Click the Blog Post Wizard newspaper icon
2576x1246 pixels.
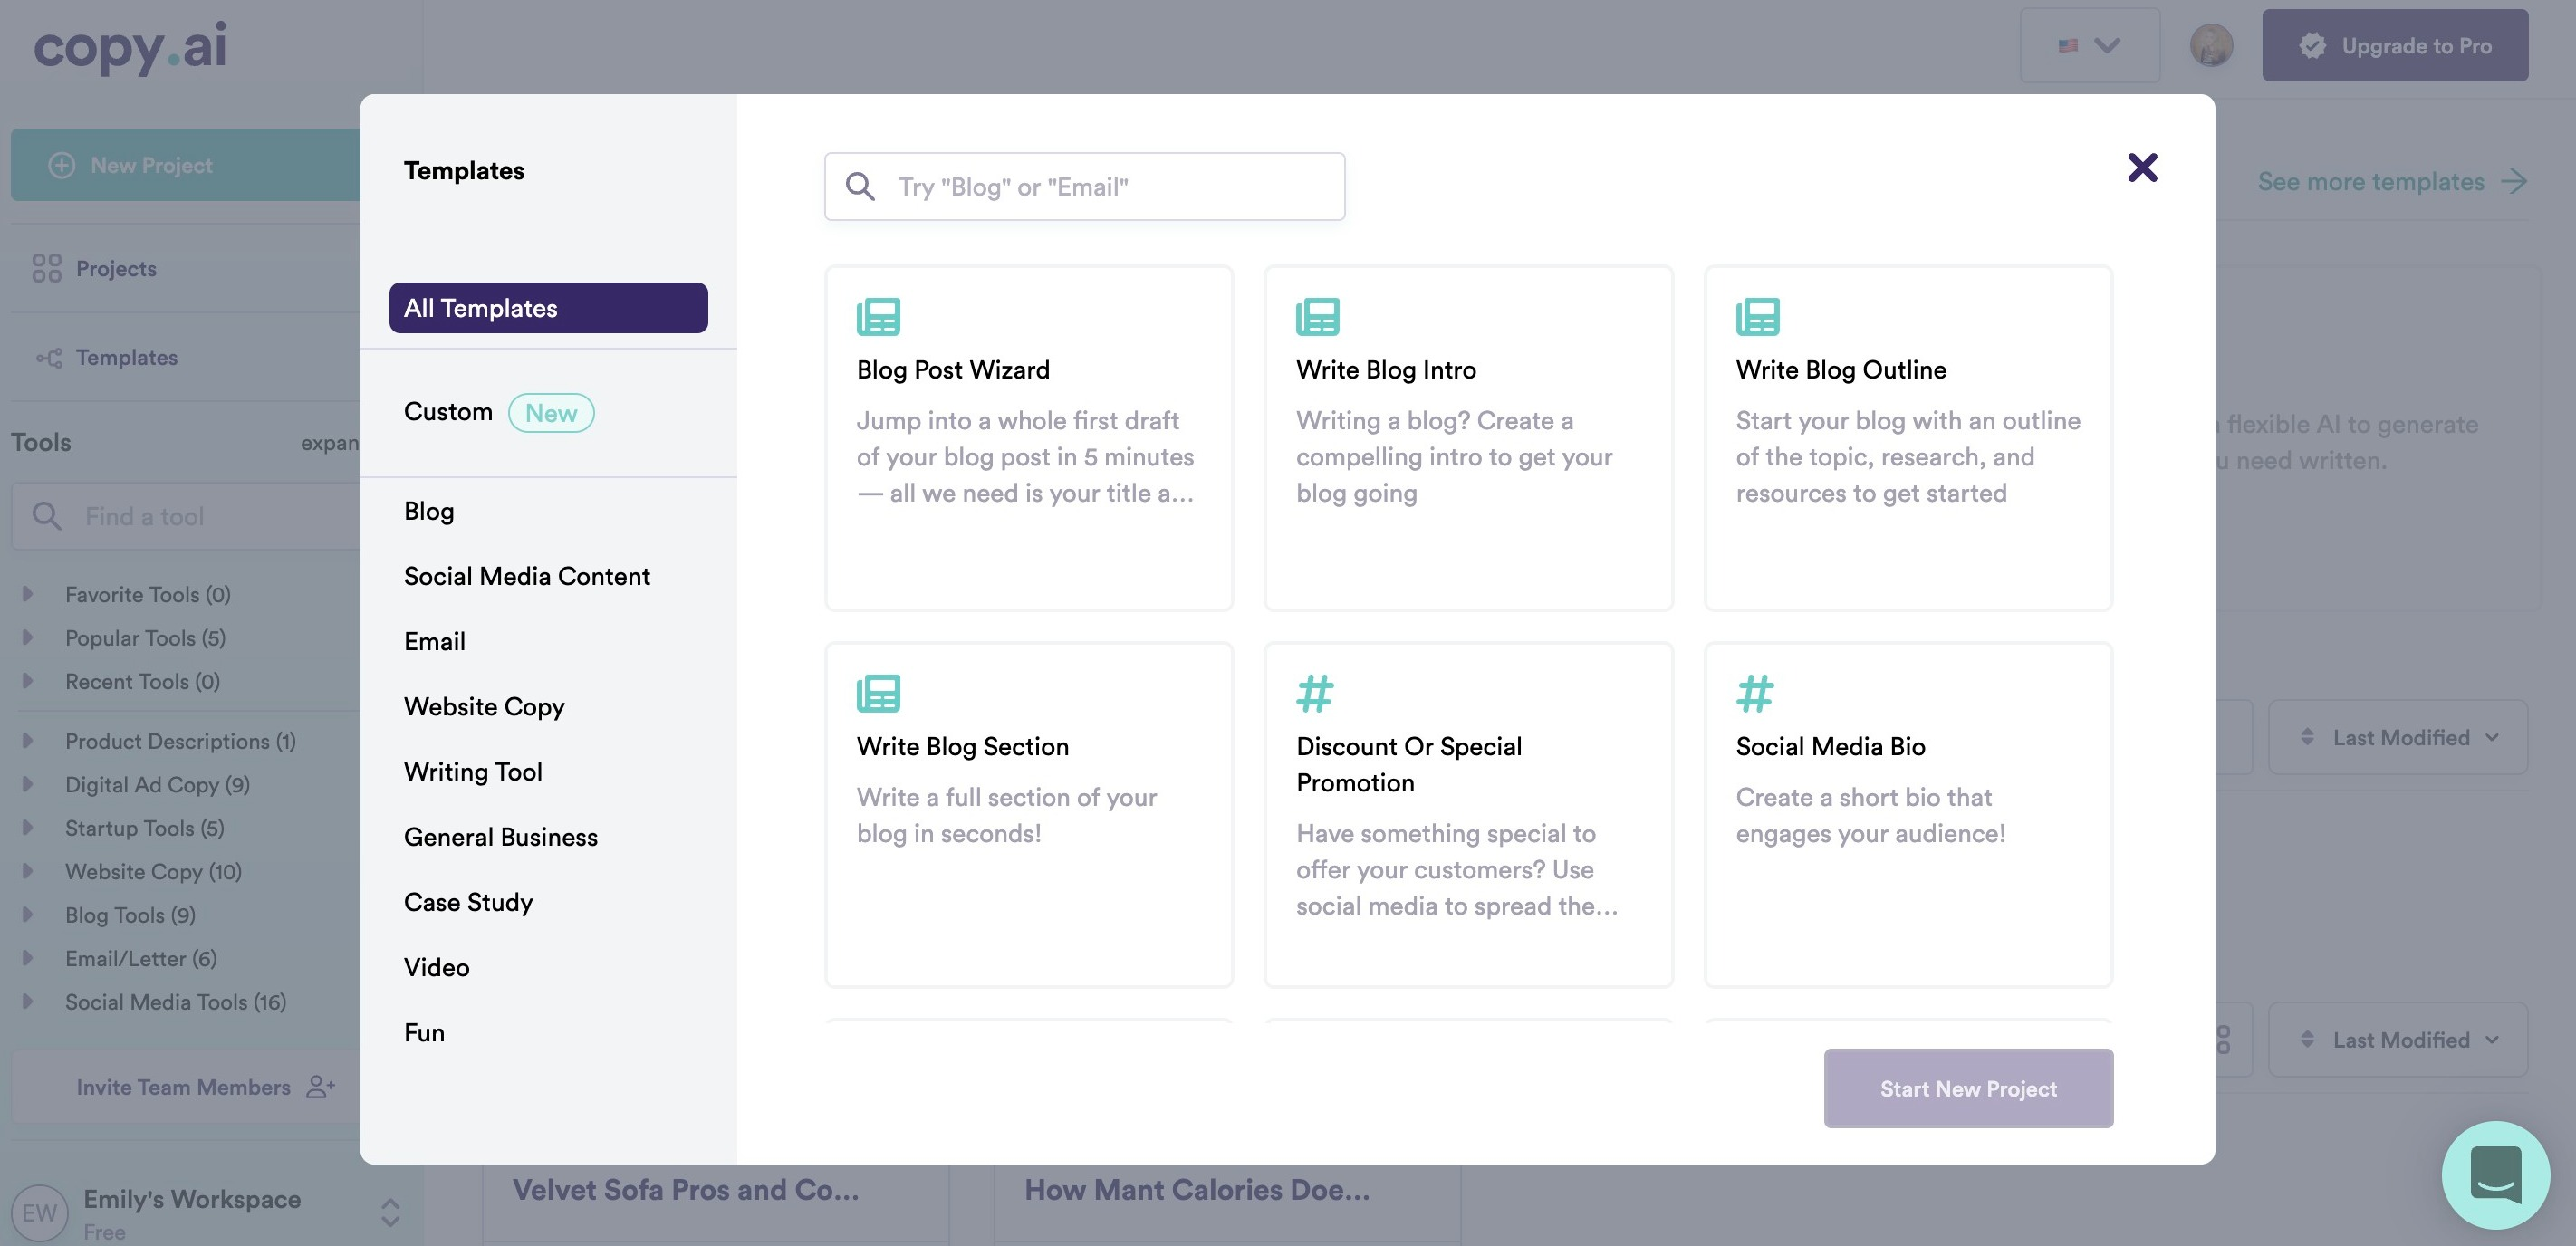click(878, 316)
